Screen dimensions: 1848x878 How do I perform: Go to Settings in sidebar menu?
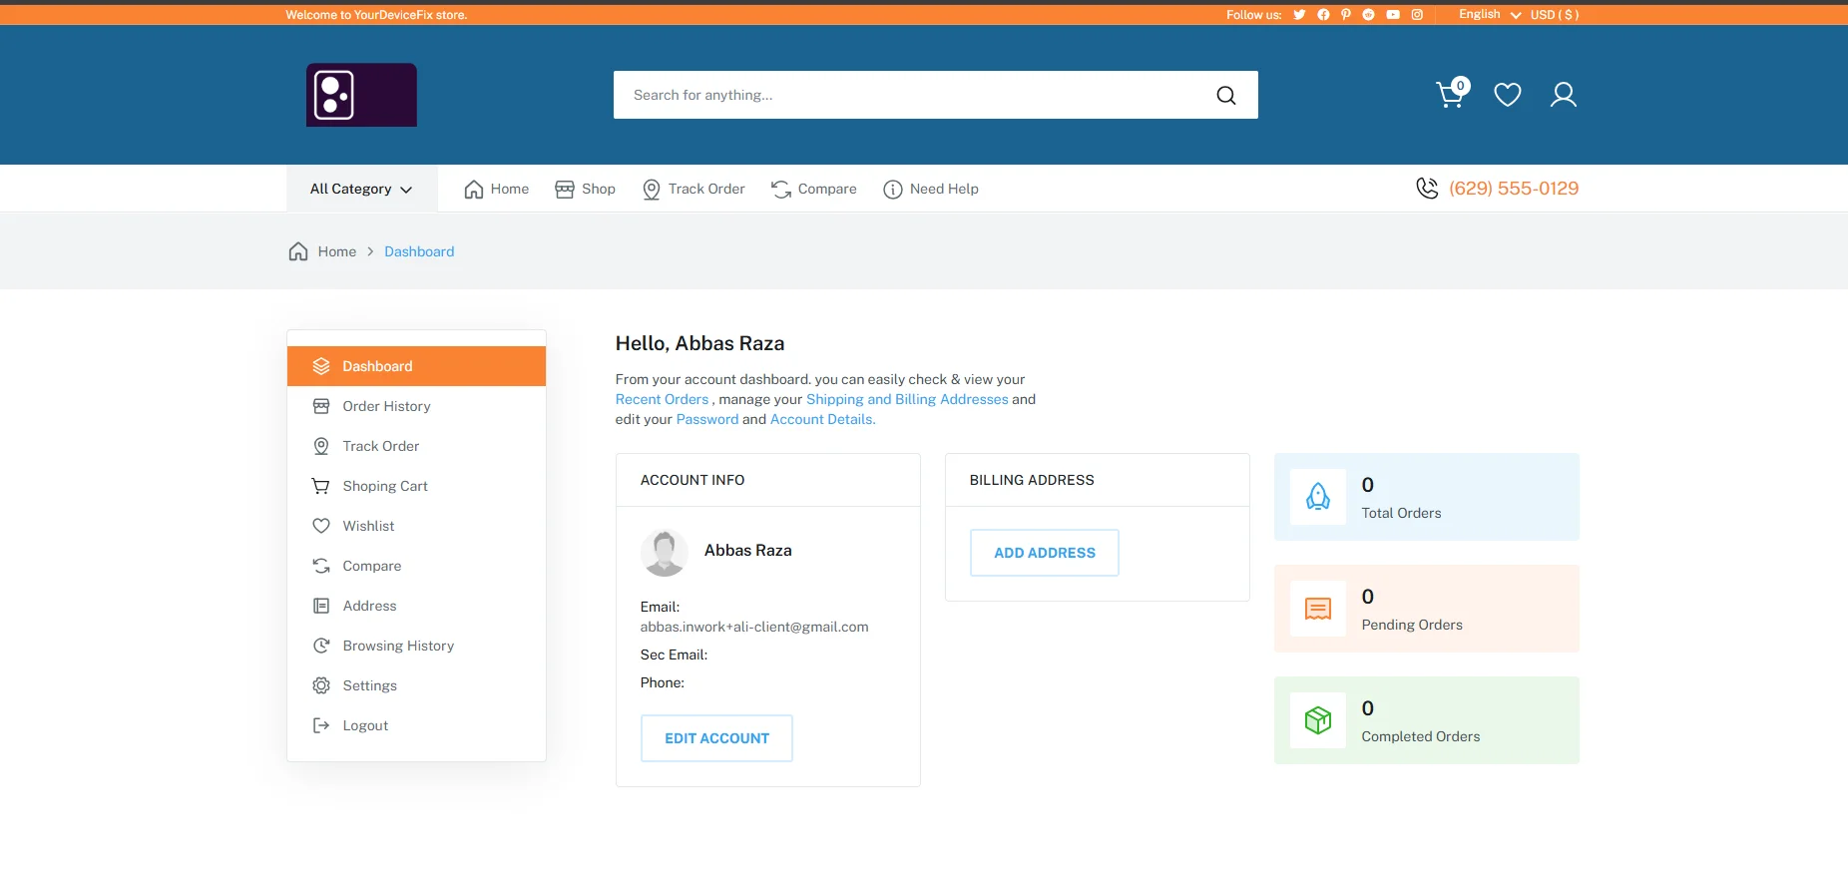click(369, 685)
